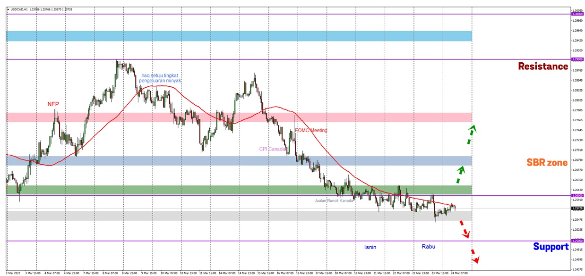This screenshot has width=585, height=276.
Task: Select the lower red dashed arrow below support
Action: coord(474,258)
